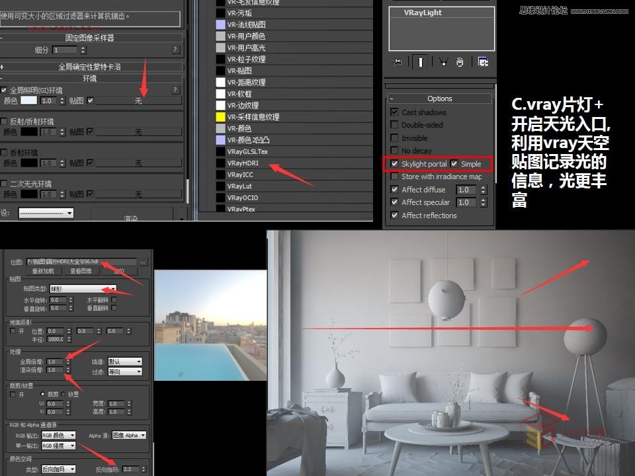Viewport: 635px width, 476px height.
Task: Toggle Show End Result icon
Action: [x=420, y=62]
